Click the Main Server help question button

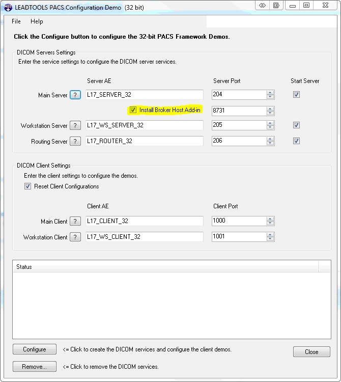[75, 95]
